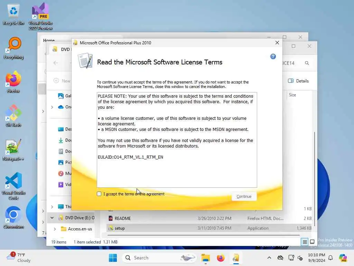354x266 pixels.
Task: Open File Explorer from the taskbar
Action: (205, 258)
